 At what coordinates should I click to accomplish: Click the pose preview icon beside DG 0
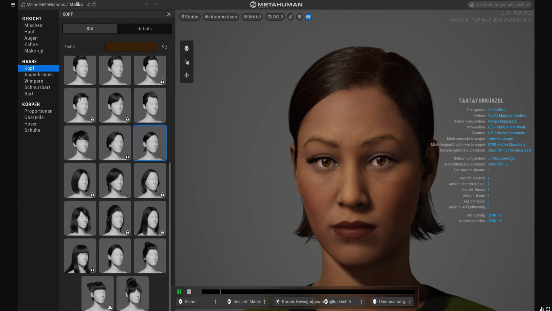pyautogui.click(x=290, y=17)
